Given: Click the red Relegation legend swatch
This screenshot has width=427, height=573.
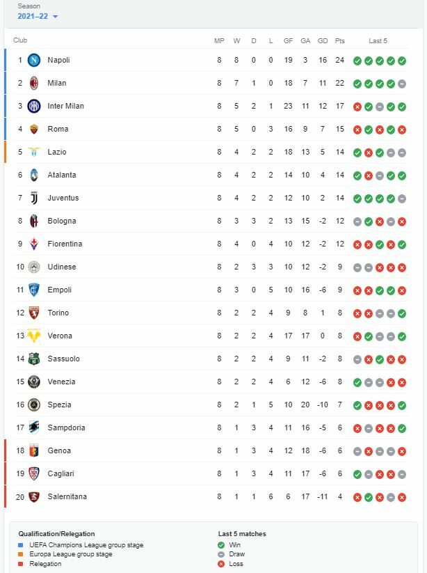Looking at the screenshot, I should pyautogui.click(x=21, y=564).
